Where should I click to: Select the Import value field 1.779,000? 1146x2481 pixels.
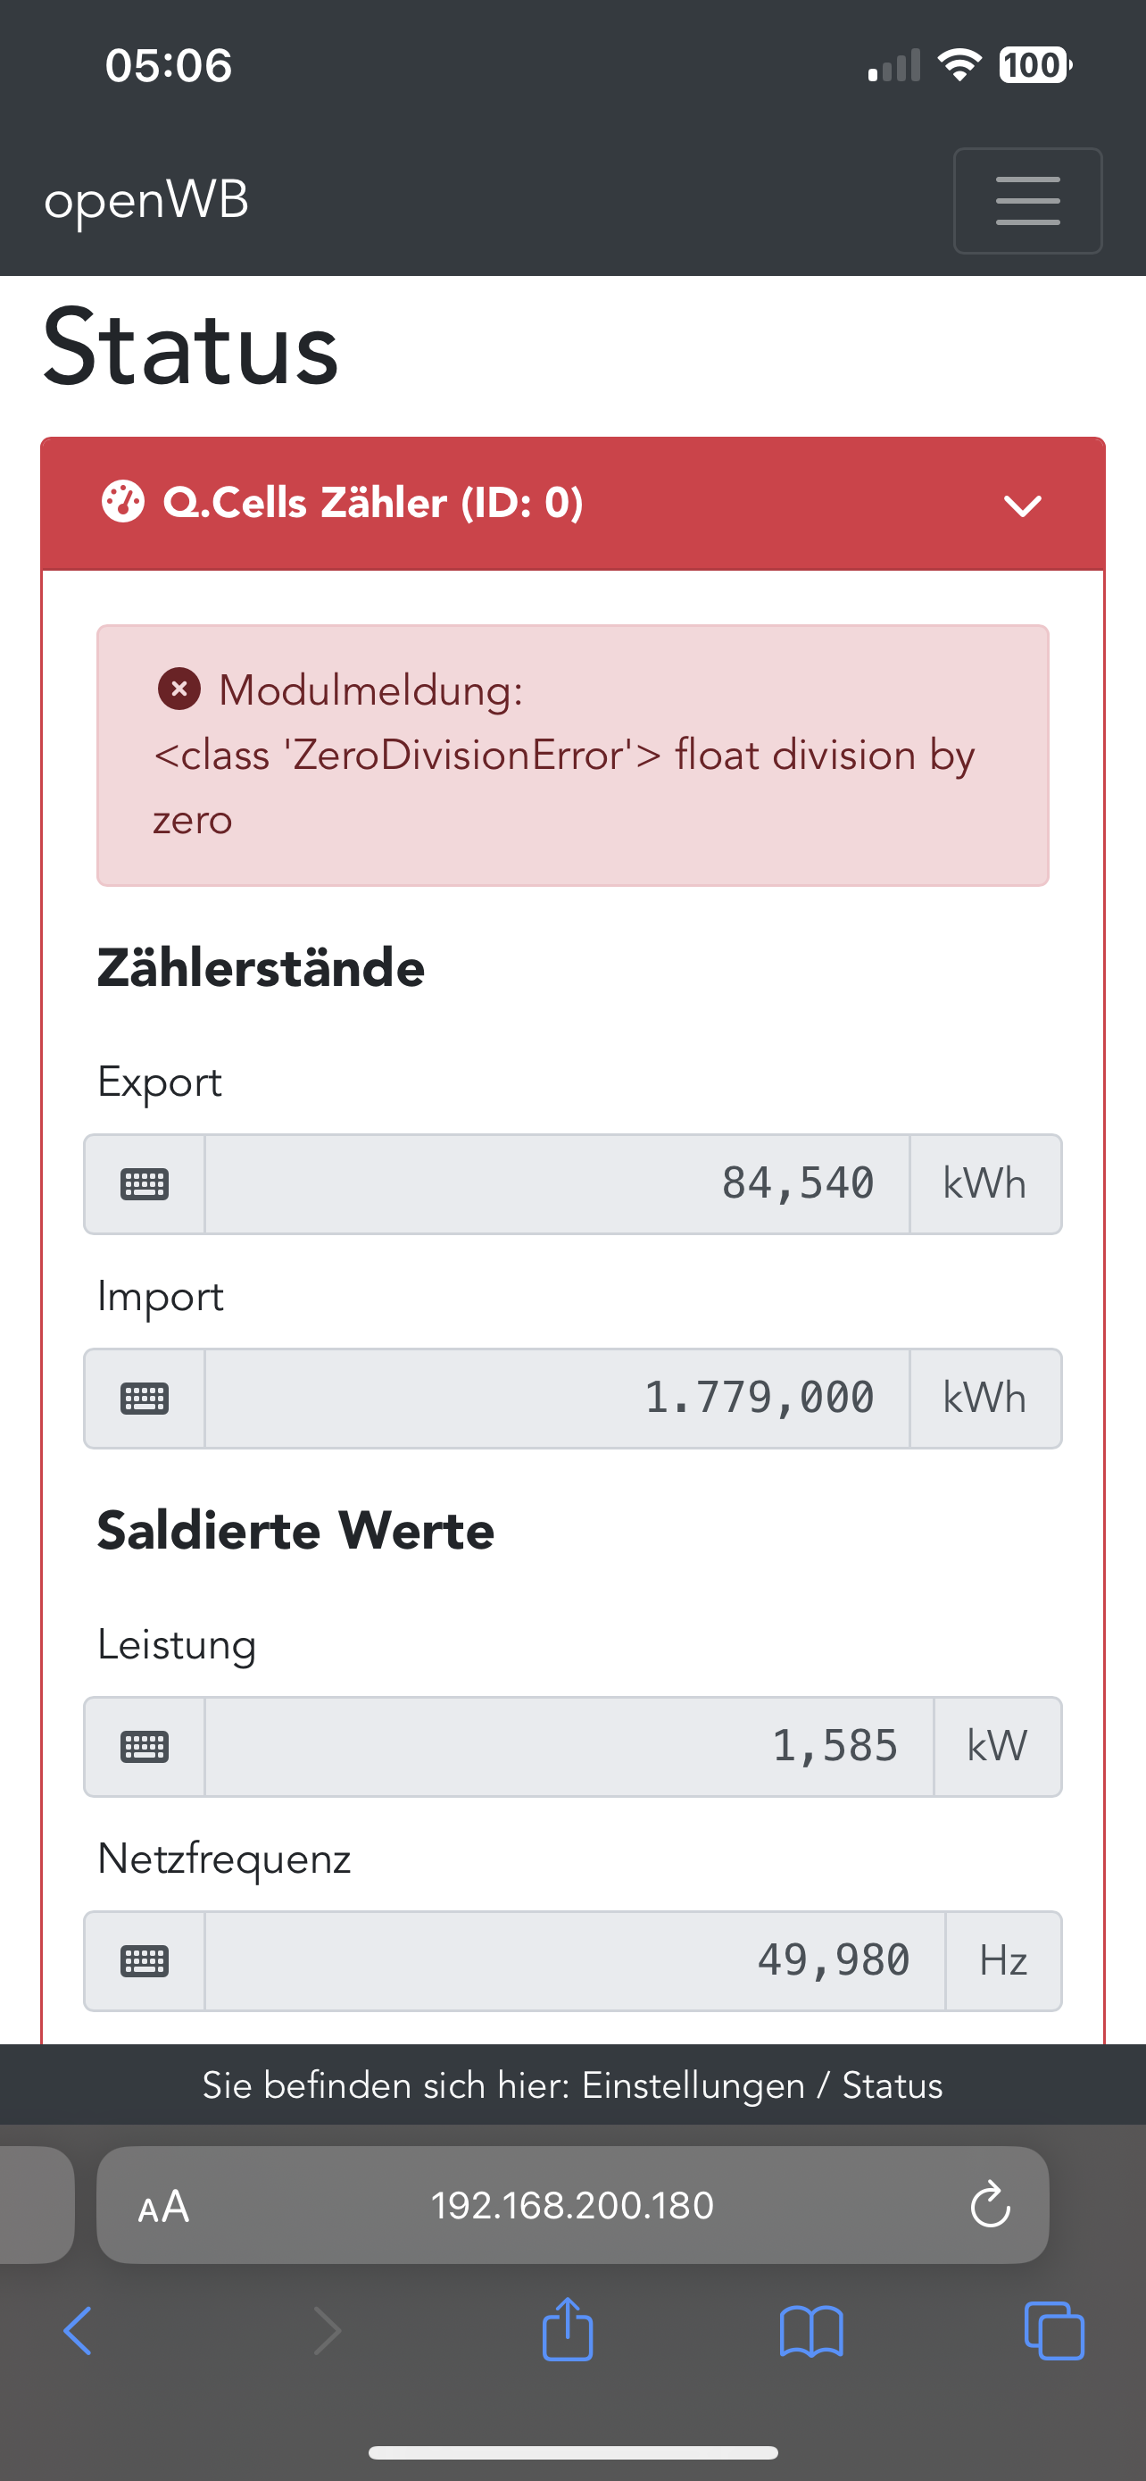click(x=556, y=1398)
